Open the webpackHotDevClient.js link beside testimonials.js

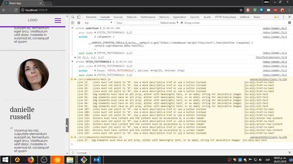(x=268, y=137)
